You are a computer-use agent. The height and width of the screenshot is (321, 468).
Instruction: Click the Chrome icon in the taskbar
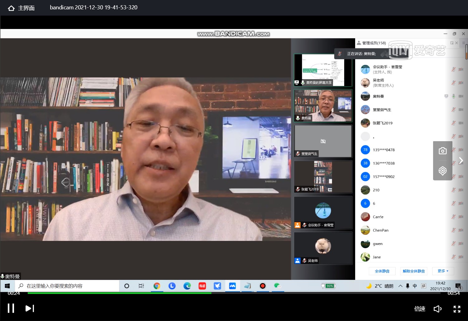tap(157, 286)
